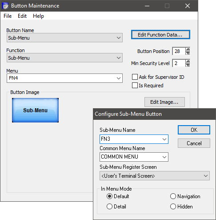The image size is (216, 220).
Task: Open Sub-Menu Register Screen dropdown
Action: click(155, 176)
